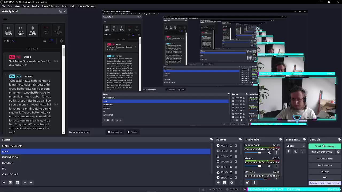Mute Desktop Audio speaker icon

[x=270, y=153]
